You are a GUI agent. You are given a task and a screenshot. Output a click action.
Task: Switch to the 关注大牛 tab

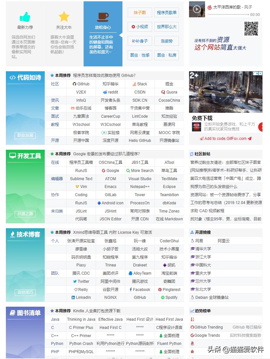coord(64,33)
